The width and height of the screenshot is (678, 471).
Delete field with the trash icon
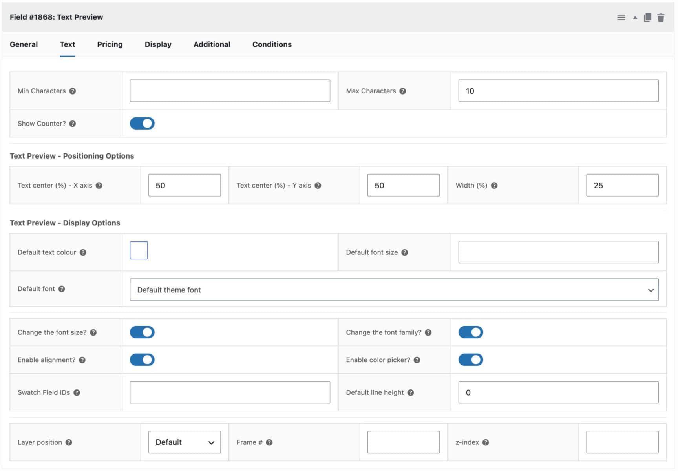pyautogui.click(x=661, y=17)
